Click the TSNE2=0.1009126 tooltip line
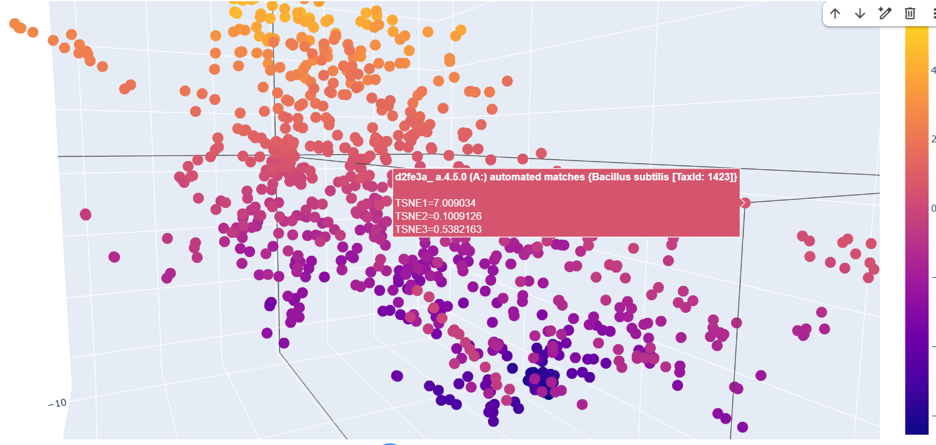Viewport: 936px width, 445px height. [438, 216]
